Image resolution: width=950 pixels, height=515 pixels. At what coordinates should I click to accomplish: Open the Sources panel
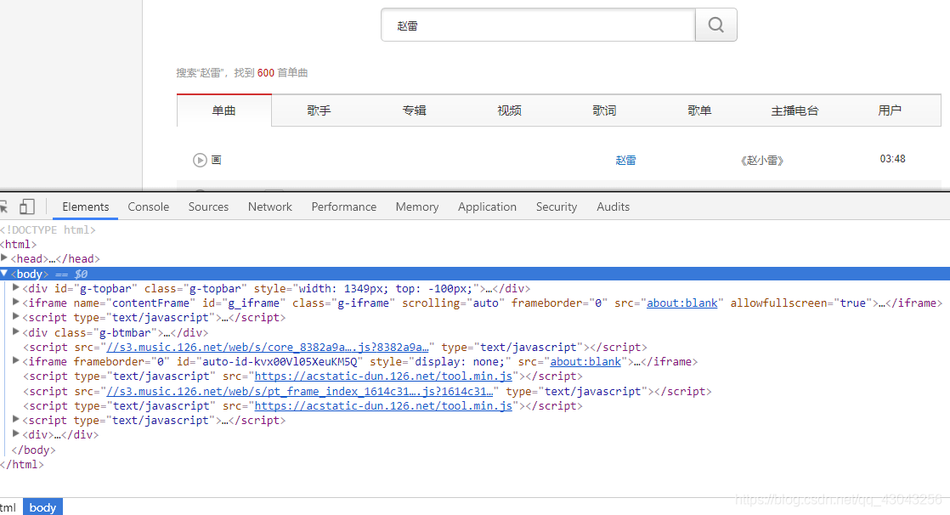(x=208, y=207)
